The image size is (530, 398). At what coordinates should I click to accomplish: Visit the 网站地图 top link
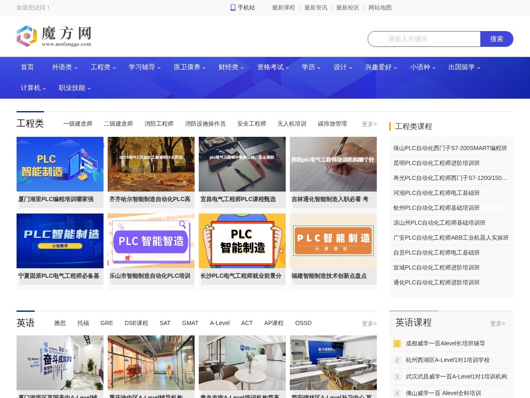click(380, 7)
